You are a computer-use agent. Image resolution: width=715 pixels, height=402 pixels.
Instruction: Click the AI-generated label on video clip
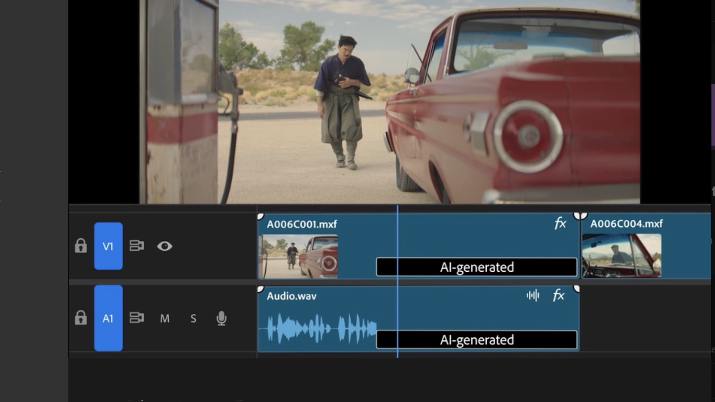tap(477, 267)
